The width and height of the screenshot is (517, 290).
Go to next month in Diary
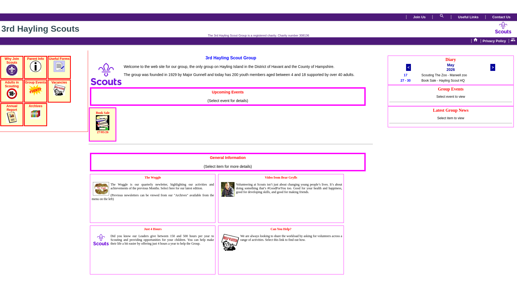click(x=493, y=67)
